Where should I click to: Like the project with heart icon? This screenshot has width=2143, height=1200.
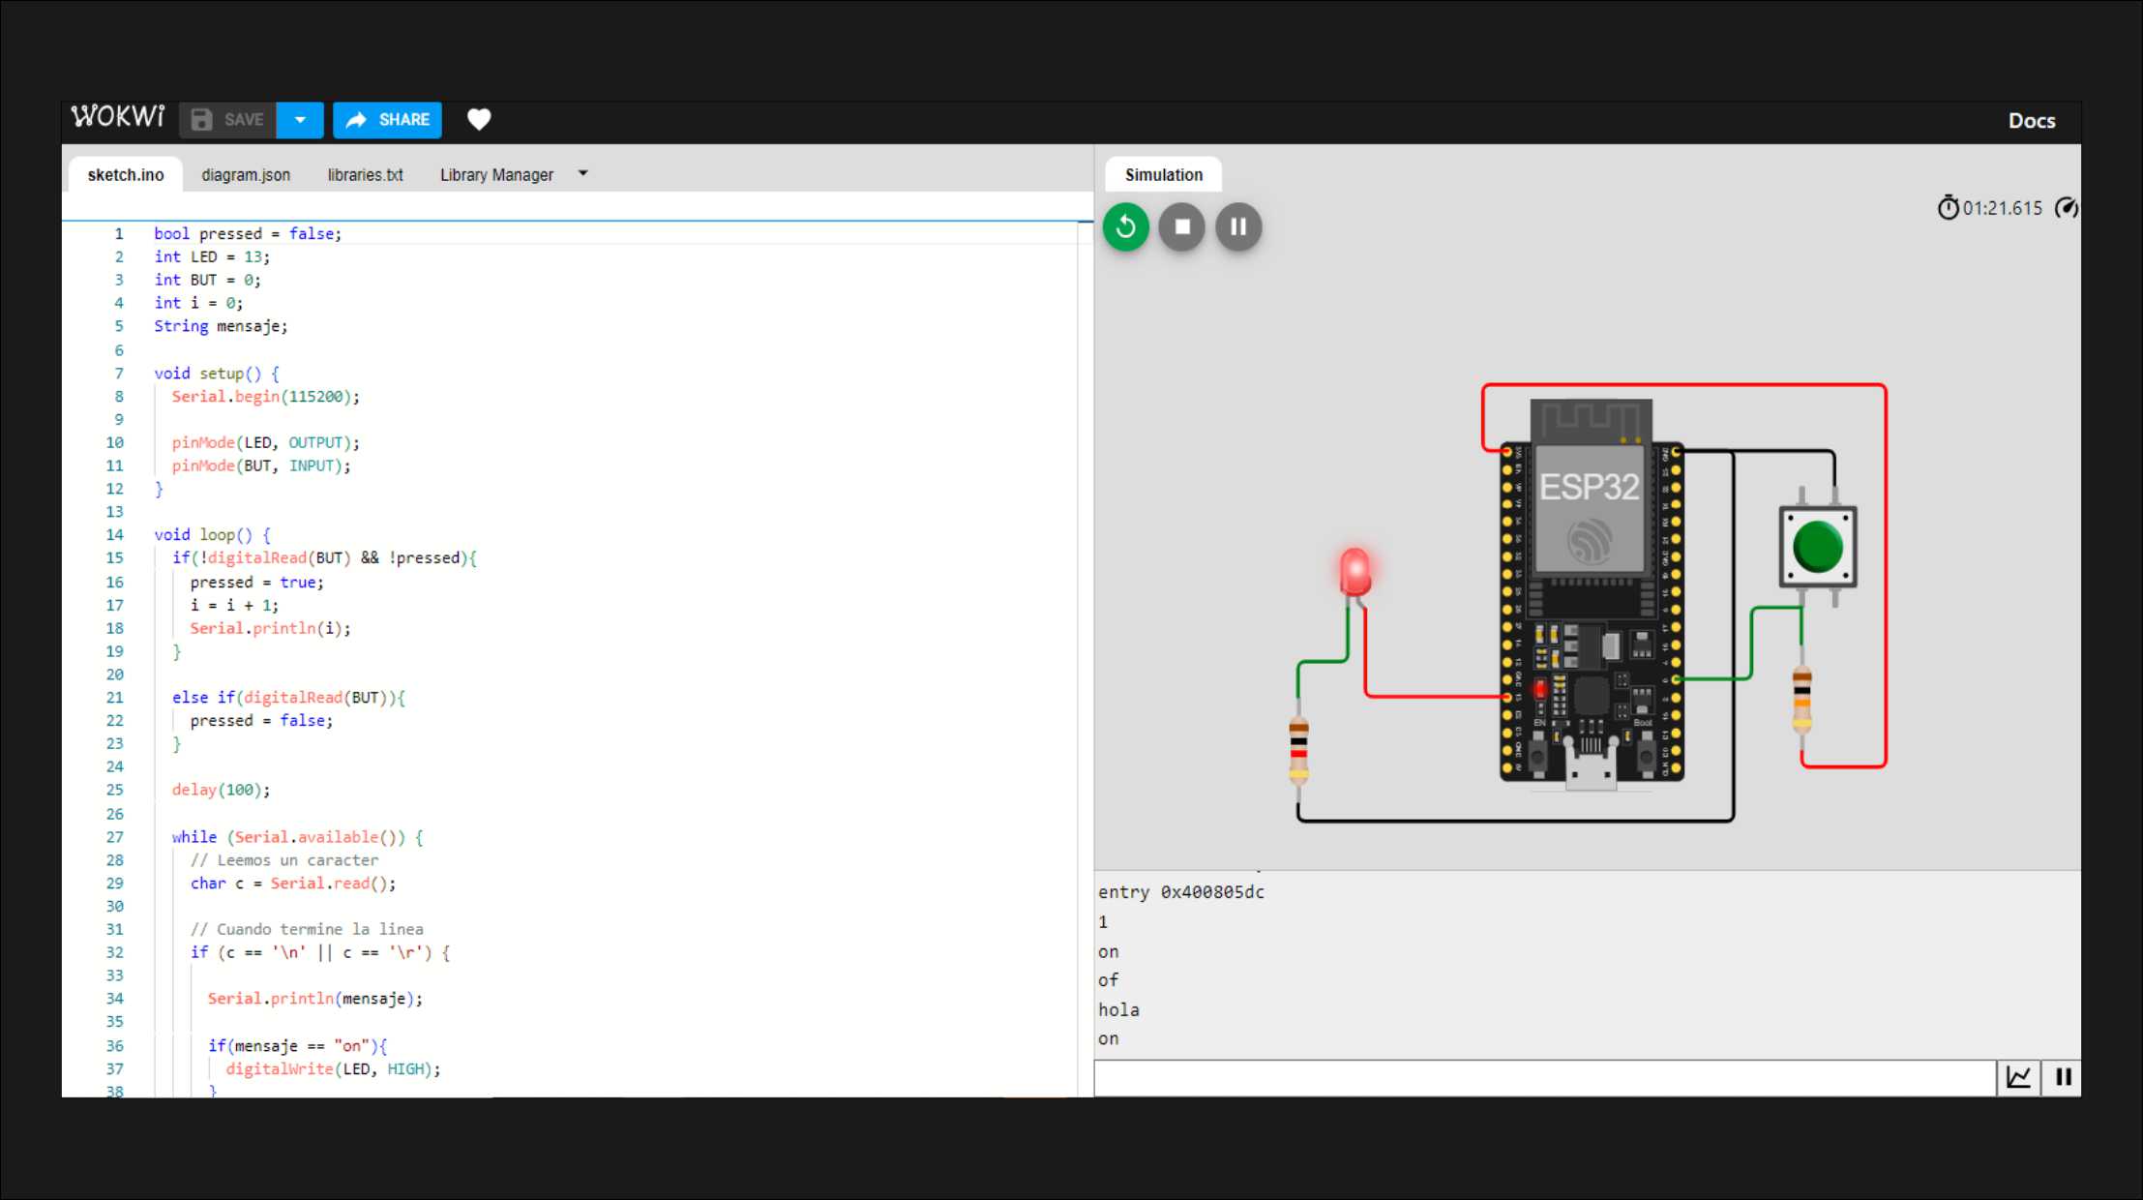tap(479, 119)
